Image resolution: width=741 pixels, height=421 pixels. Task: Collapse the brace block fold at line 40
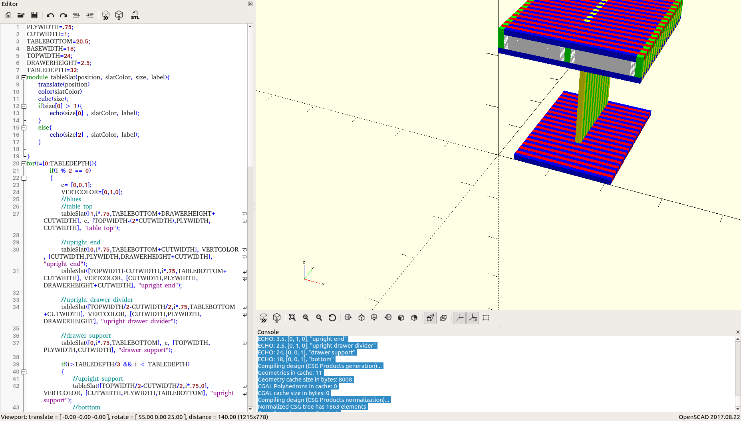pos(24,372)
